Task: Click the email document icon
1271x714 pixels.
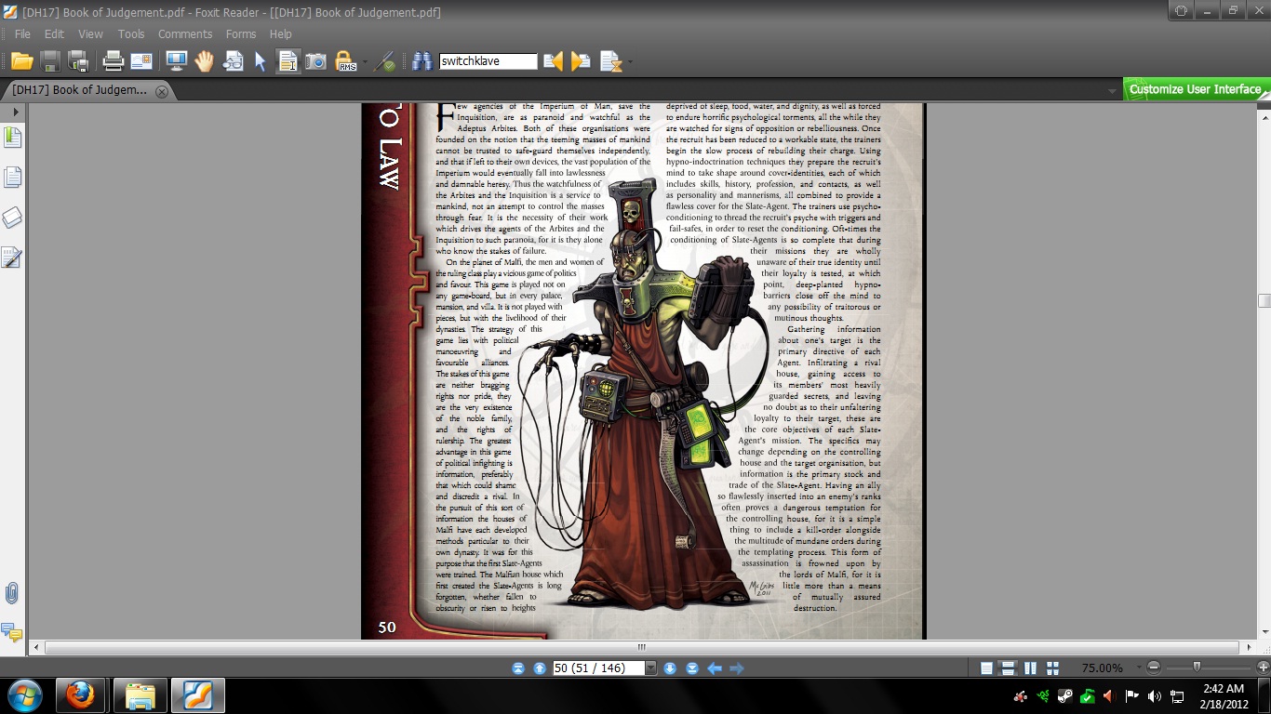Action: [x=141, y=61]
